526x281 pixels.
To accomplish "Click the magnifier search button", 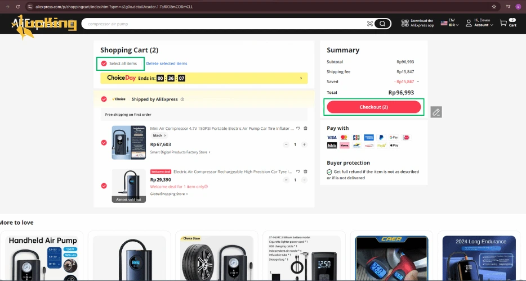I will point(382,24).
